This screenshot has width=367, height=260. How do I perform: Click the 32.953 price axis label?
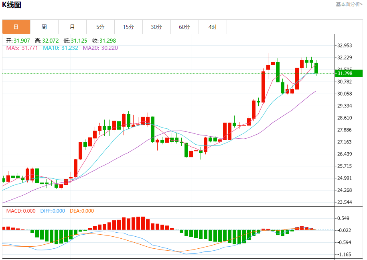pos(345,45)
